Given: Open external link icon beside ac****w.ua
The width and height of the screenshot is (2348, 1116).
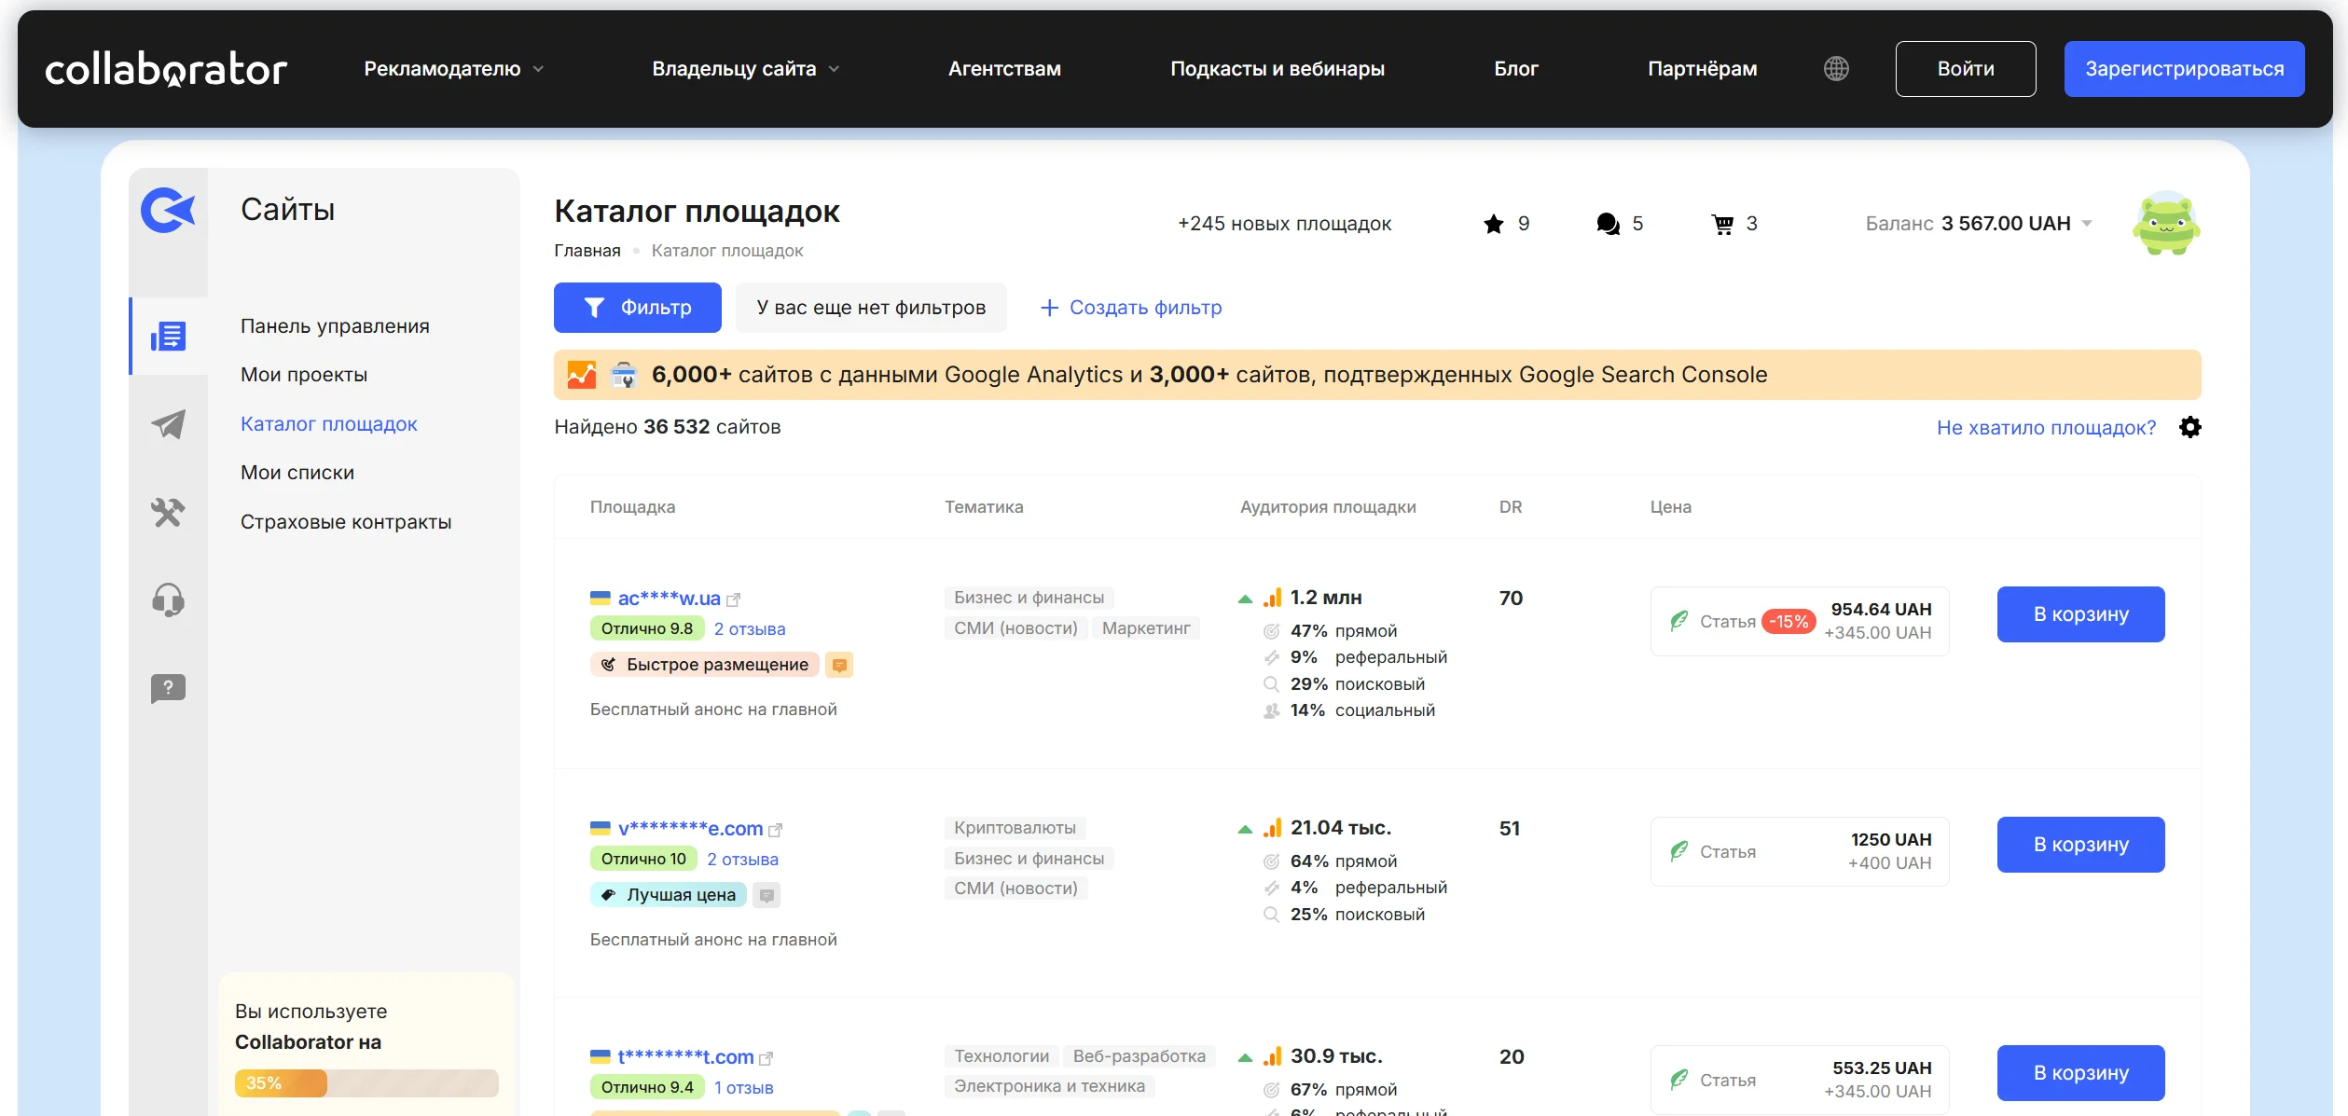Looking at the screenshot, I should [x=734, y=599].
